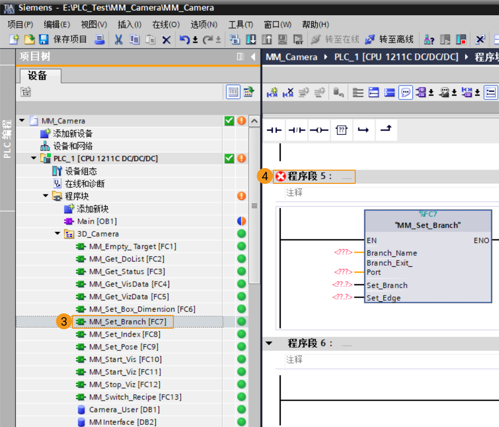Image resolution: width=499 pixels, height=427 pixels.
Task: Click the copy icon
Action: tap(134, 40)
